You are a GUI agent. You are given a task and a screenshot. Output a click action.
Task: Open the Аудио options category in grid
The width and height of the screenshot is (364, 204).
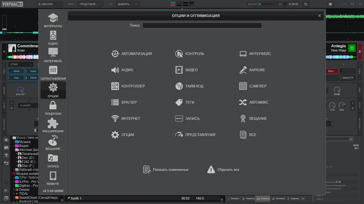[122, 70]
